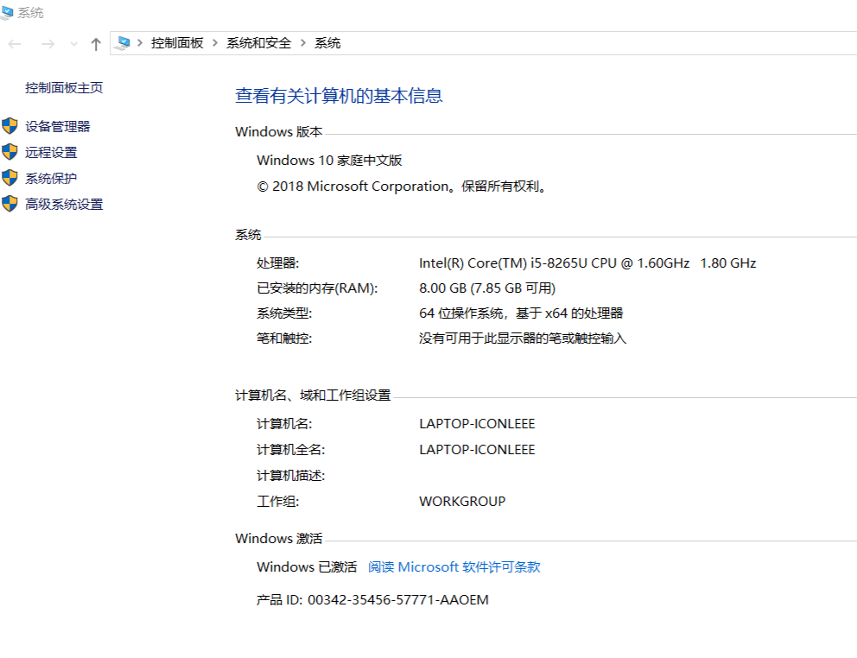857x658 pixels.
Task: Click shield icon beside 高级系统设置
Action: (x=10, y=204)
